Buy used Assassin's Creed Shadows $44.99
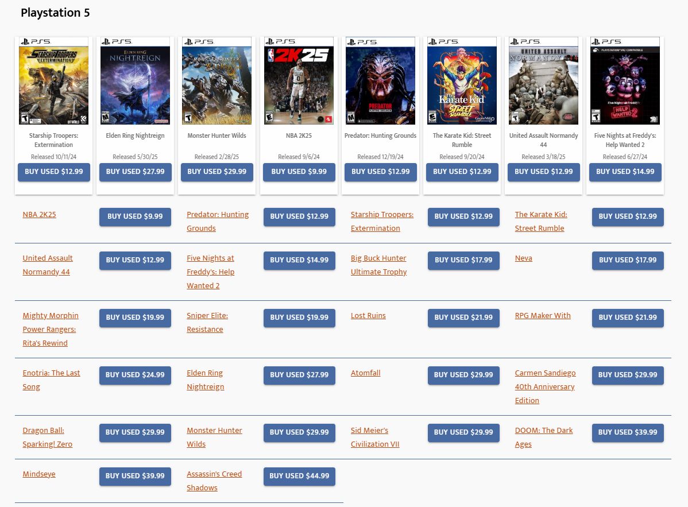Screen dimensions: 688x507 [x=299, y=477]
